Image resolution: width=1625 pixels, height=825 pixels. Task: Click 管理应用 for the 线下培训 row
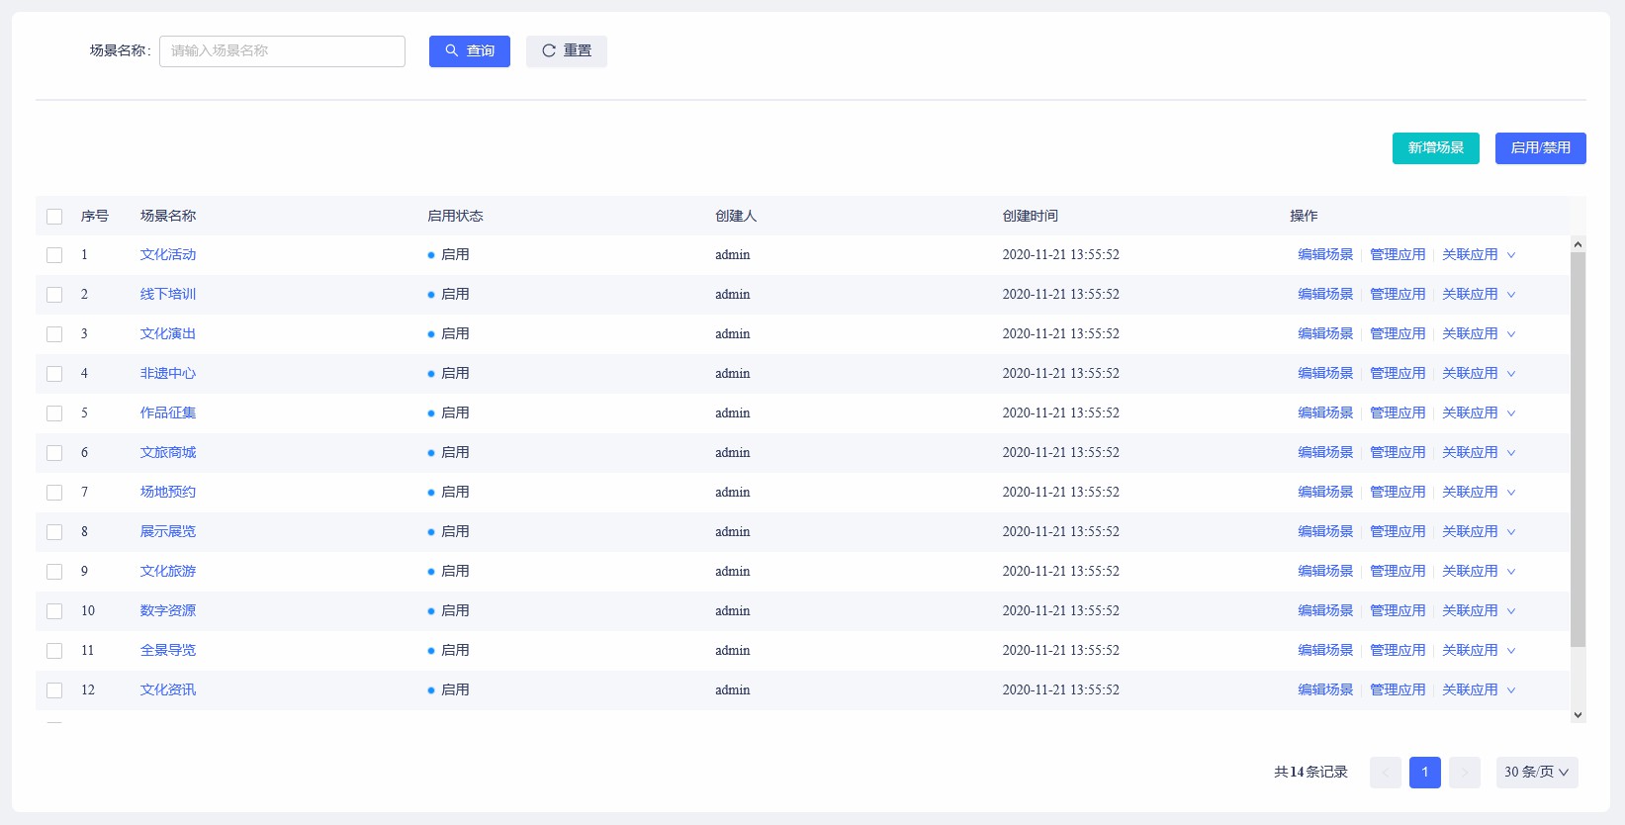(x=1398, y=294)
